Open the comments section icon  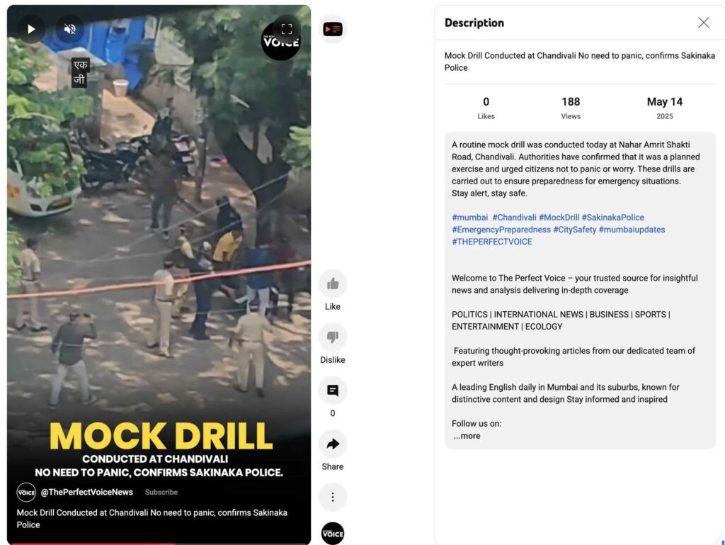coord(333,391)
